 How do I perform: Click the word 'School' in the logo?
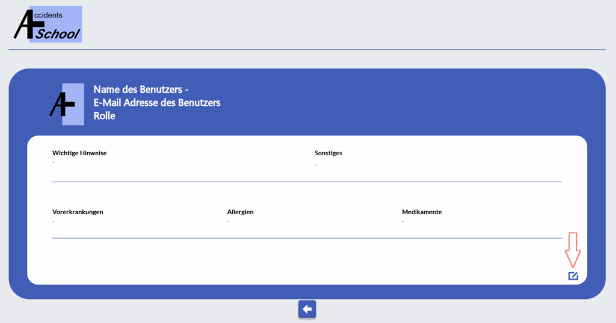[x=57, y=34]
